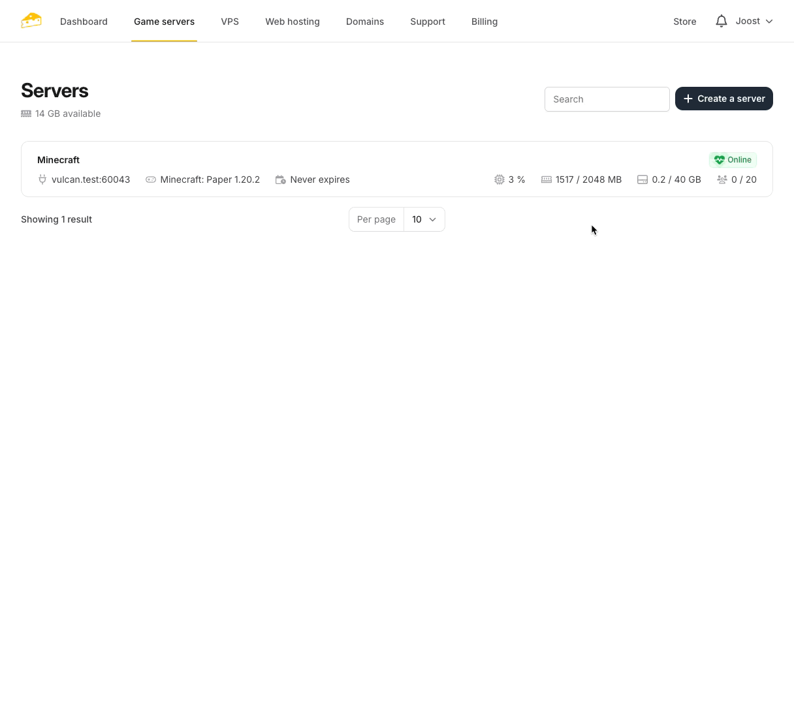Click the cheese logo icon

31,21
